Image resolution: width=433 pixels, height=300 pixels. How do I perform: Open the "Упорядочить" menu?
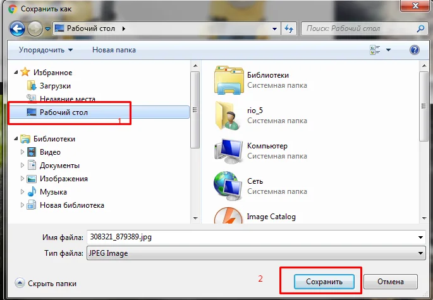click(46, 50)
